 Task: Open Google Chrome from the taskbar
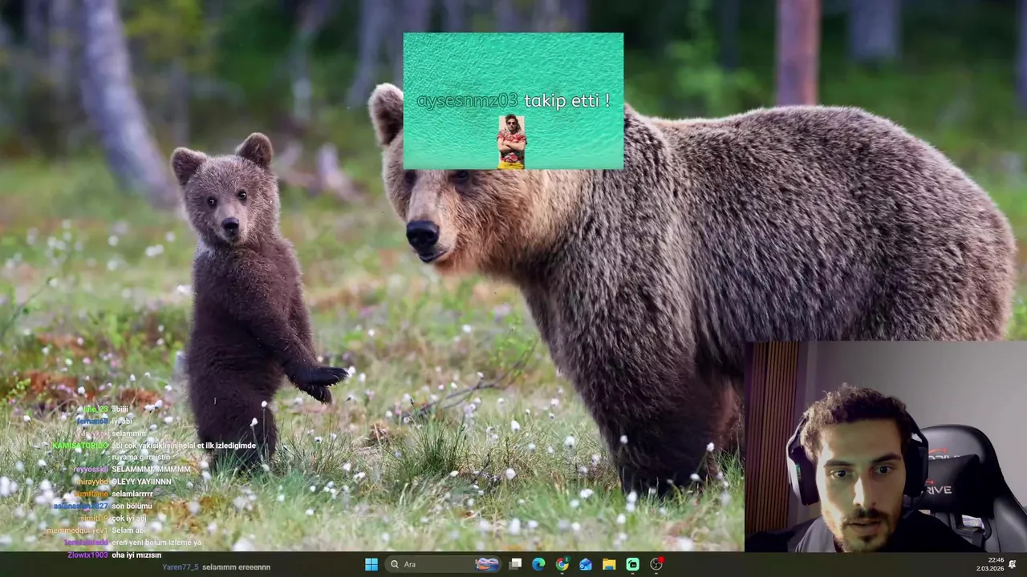coord(562,564)
